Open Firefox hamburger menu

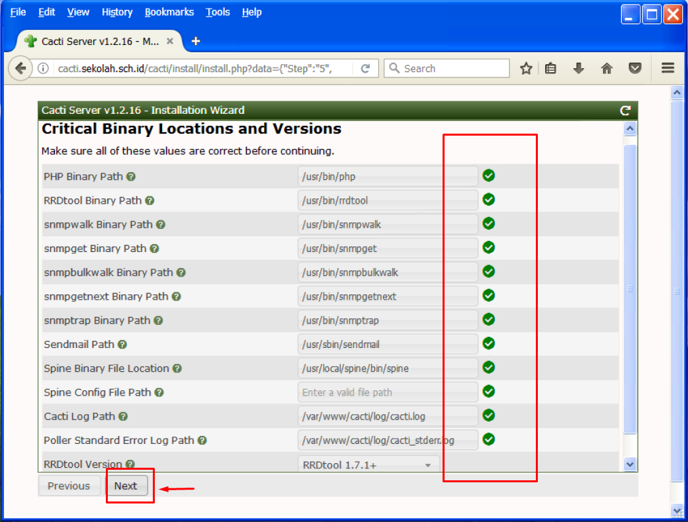[667, 68]
